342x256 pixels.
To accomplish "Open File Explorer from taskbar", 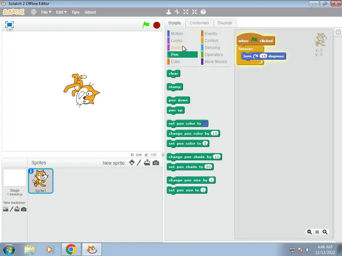I will pyautogui.click(x=30, y=250).
